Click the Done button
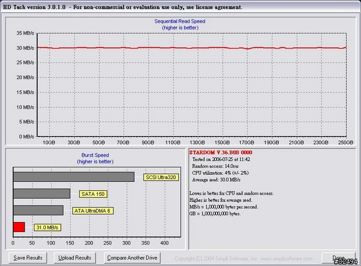 point(338,258)
